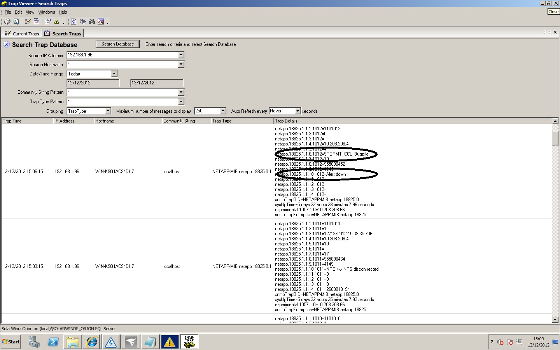Click the IP Address column header
This screenshot has width=560, height=350.
tap(73, 121)
